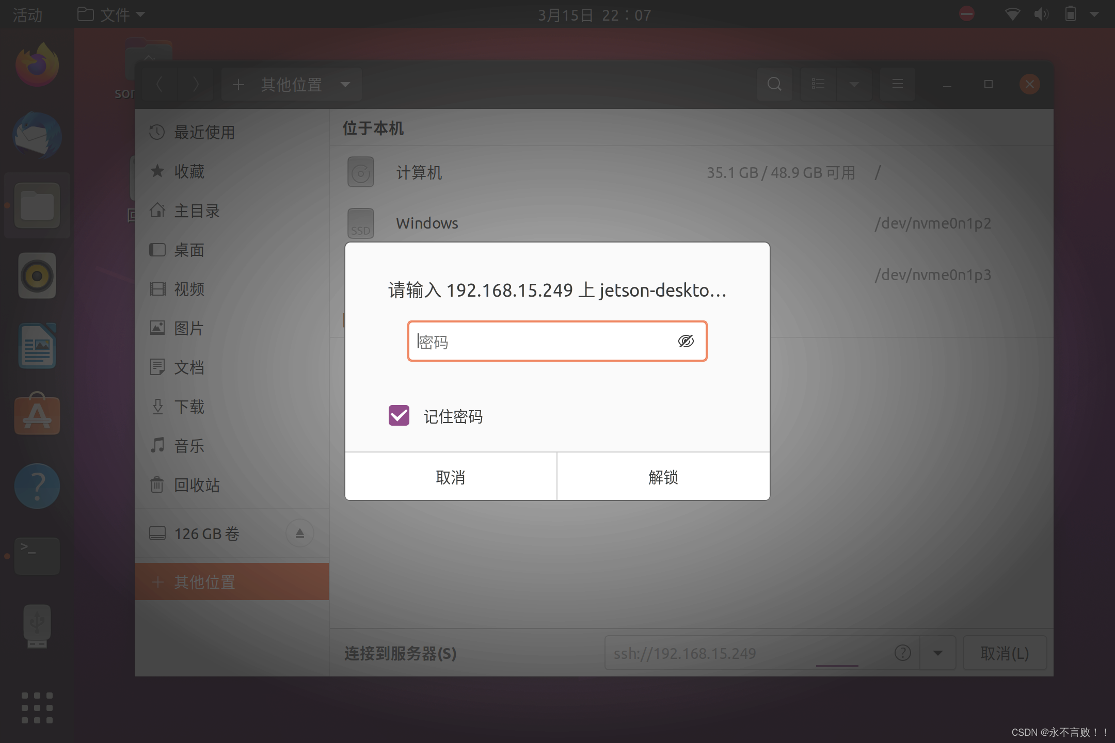This screenshot has height=743, width=1115.
Task: Open the Windows SSD partition row
Action: pos(691,223)
